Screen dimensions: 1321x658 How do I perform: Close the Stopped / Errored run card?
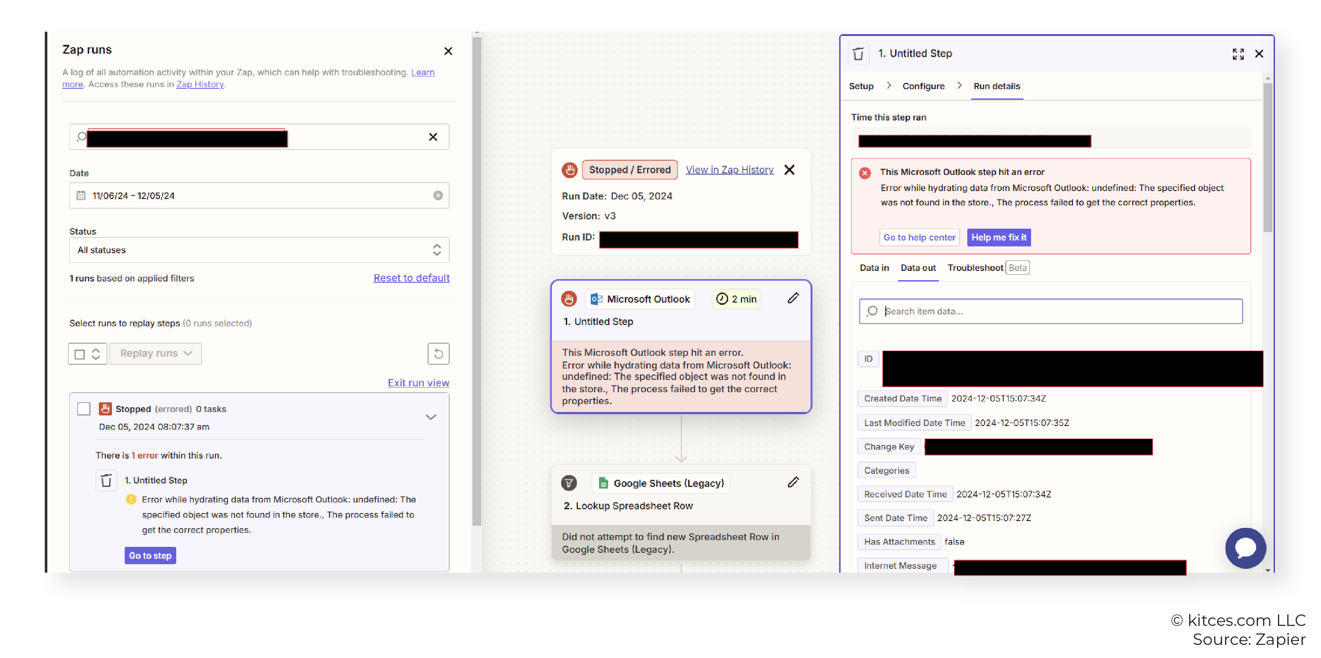789,170
